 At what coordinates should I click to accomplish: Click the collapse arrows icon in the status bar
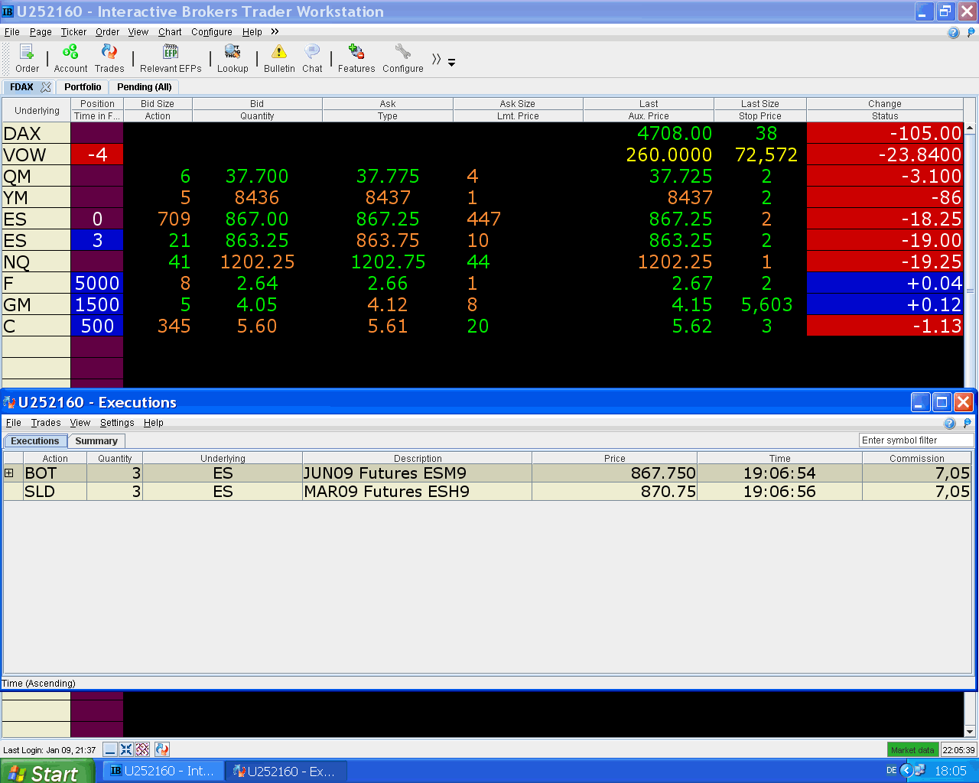tap(126, 749)
